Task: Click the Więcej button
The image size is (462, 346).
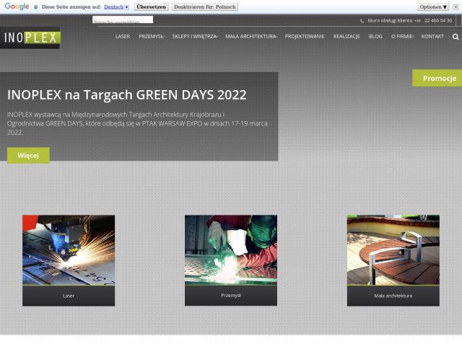Action: 28,156
